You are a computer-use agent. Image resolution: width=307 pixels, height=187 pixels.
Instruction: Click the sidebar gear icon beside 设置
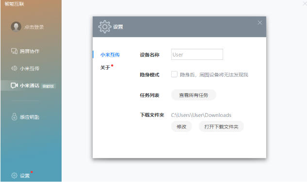pos(14,175)
